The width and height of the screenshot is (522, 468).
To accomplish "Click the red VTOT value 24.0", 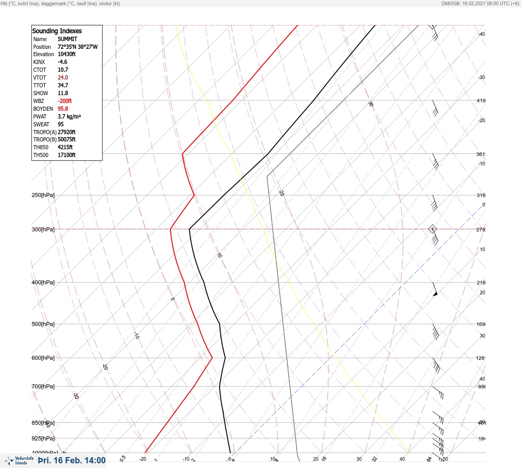I will [x=62, y=77].
